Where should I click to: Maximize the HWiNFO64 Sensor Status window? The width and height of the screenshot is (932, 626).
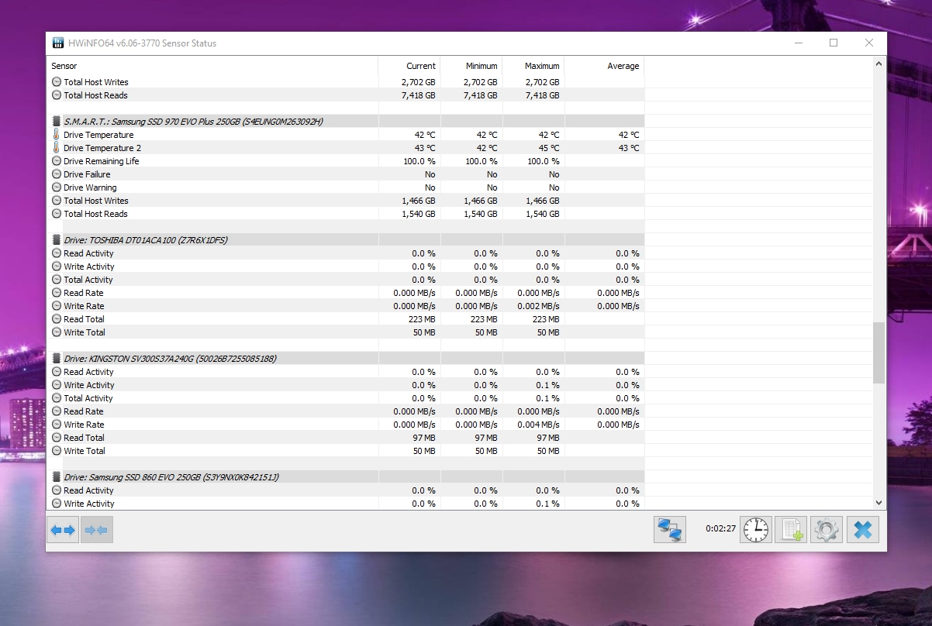pyautogui.click(x=834, y=43)
